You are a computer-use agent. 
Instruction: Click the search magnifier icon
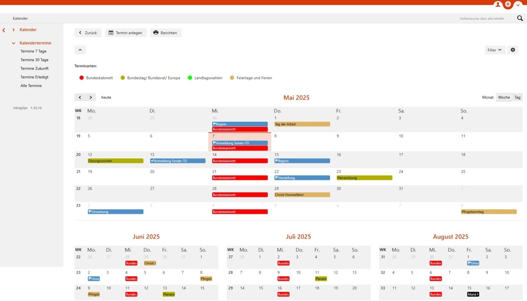(520, 18)
